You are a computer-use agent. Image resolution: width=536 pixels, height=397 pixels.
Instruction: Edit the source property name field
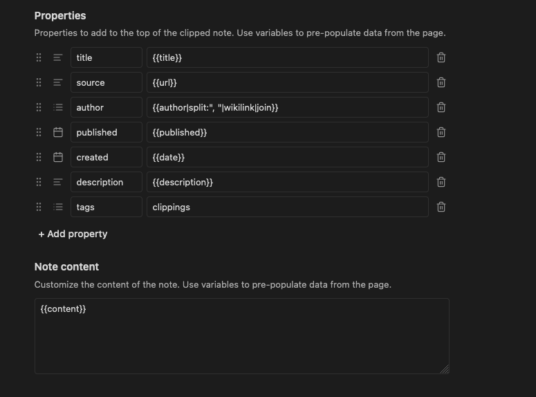click(106, 82)
